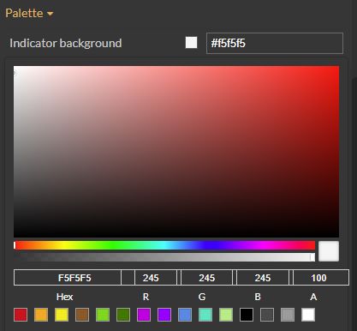Viewport: 357px width, 331px height.
Task: Select the yellow preset swatch
Action: click(x=62, y=315)
